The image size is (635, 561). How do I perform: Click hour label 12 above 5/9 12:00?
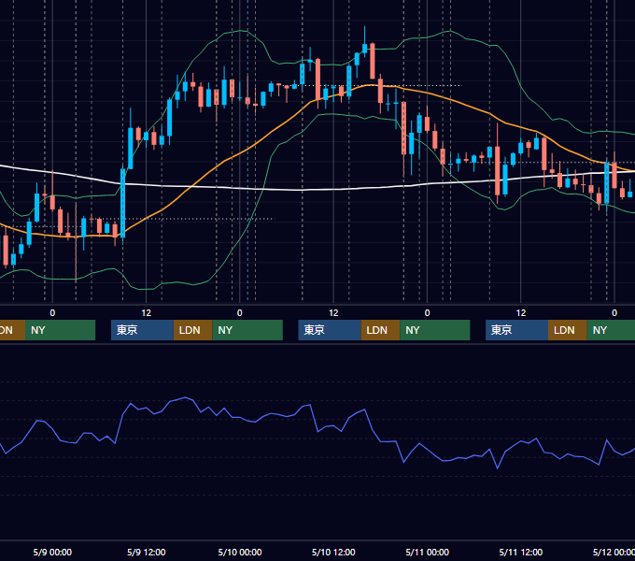pyautogui.click(x=147, y=313)
